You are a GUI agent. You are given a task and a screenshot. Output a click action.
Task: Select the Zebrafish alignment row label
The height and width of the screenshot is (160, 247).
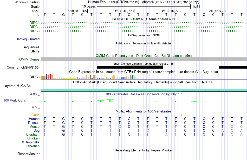[32, 146]
